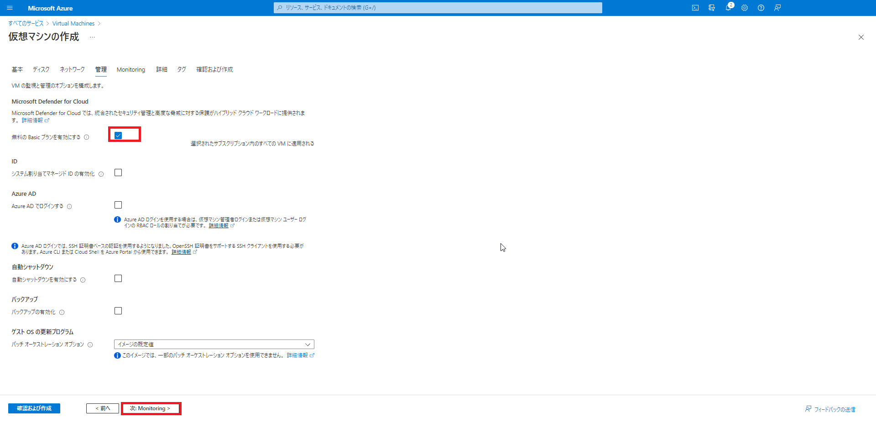Open SSH certificate 詳細情報 link

181,252
